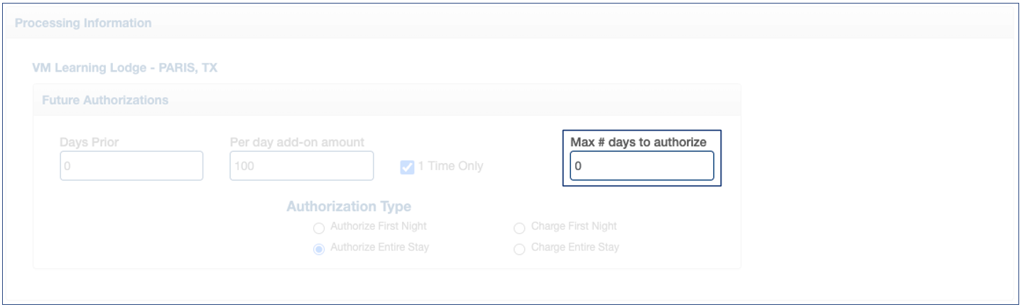Select the Authorize First Night radio button
The width and height of the screenshot is (1022, 307).
point(319,228)
